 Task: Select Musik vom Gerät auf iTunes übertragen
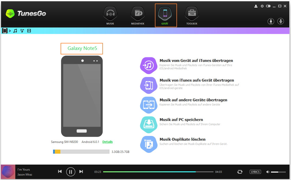pyautogui.click(x=196, y=60)
